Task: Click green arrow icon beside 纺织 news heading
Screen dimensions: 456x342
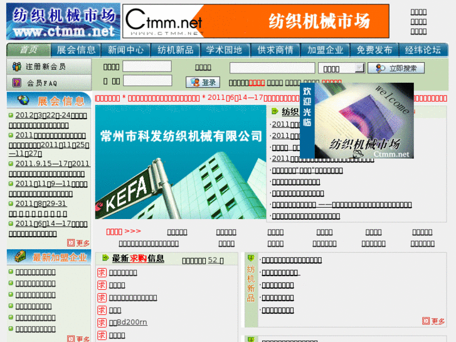Action: click(x=275, y=111)
